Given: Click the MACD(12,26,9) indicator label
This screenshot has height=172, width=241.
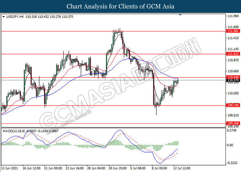Looking at the screenshot, I should 14,131.
